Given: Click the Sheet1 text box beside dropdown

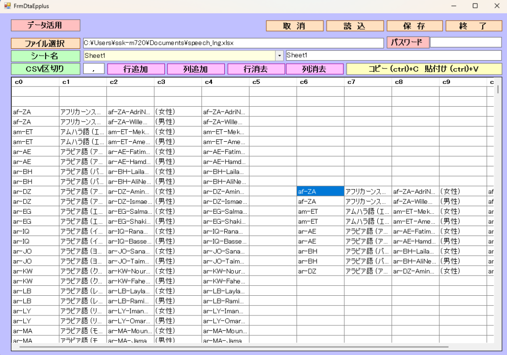Looking at the screenshot, I should click(393, 56).
